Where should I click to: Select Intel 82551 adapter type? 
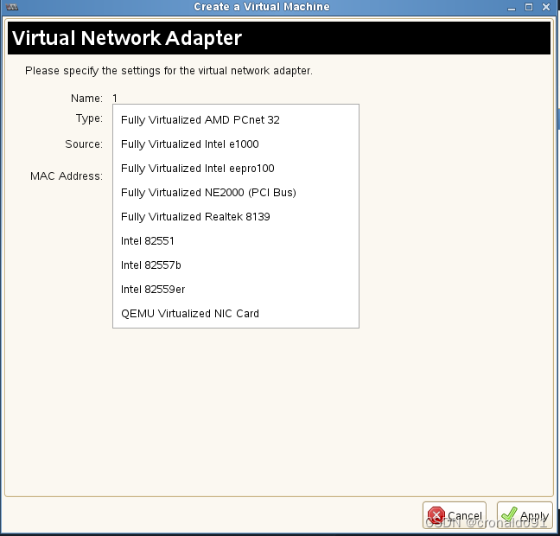point(236,241)
